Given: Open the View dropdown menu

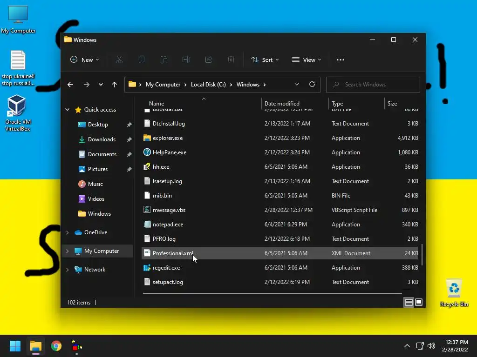Looking at the screenshot, I should click(x=307, y=60).
